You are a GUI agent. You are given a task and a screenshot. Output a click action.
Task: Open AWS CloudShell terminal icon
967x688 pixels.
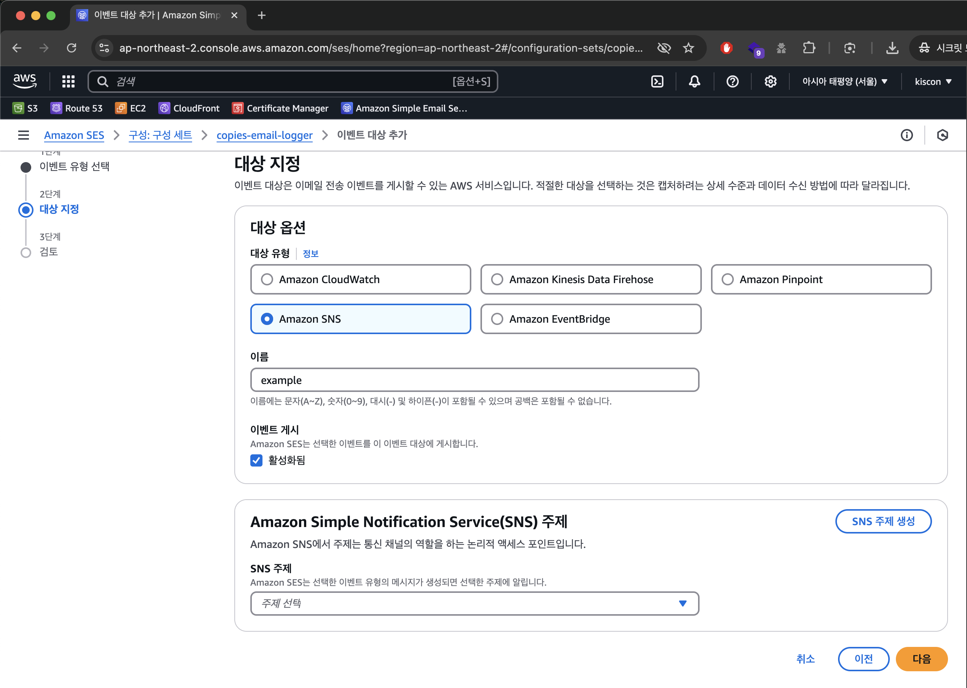[x=657, y=81]
